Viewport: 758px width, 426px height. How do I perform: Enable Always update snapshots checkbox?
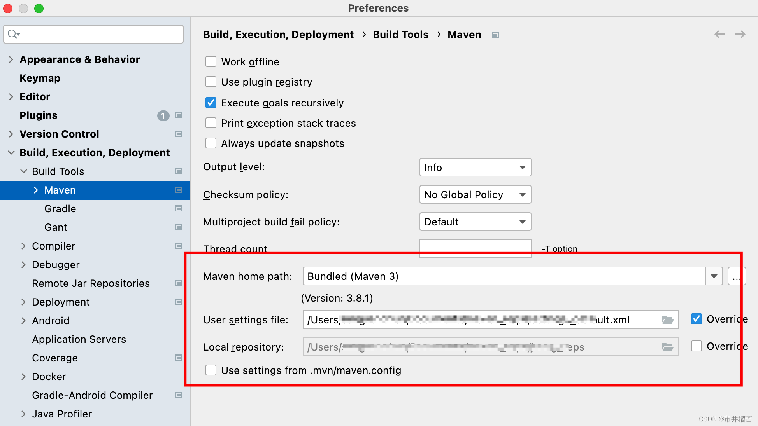[x=211, y=143]
